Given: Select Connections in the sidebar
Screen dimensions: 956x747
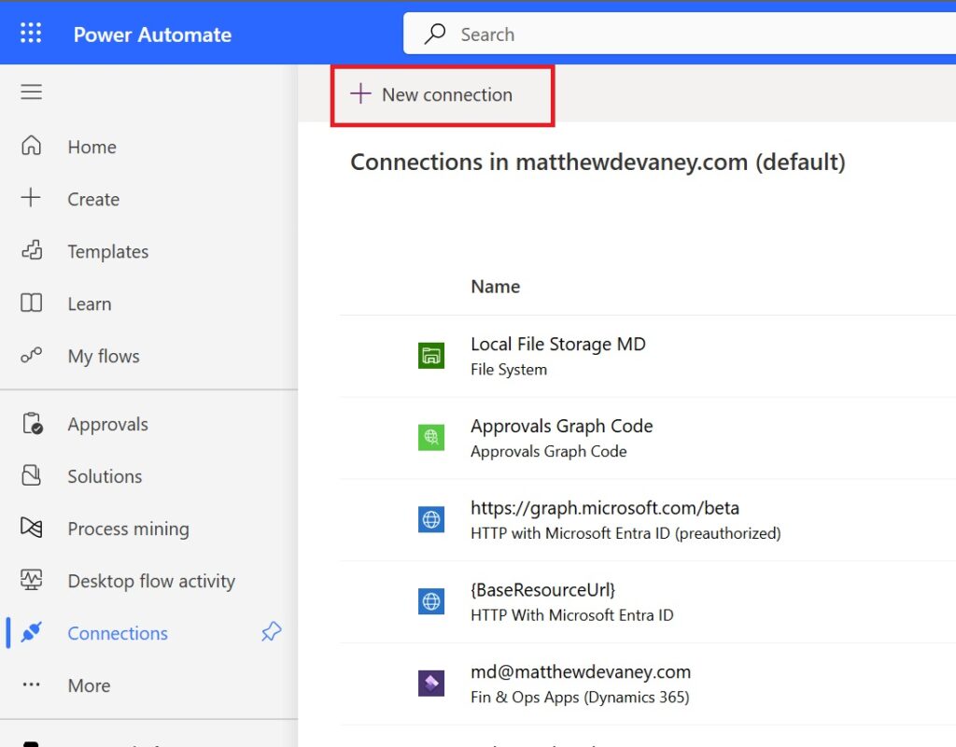Looking at the screenshot, I should (x=118, y=633).
